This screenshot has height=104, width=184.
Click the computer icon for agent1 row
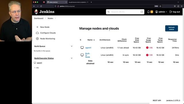[82, 48]
